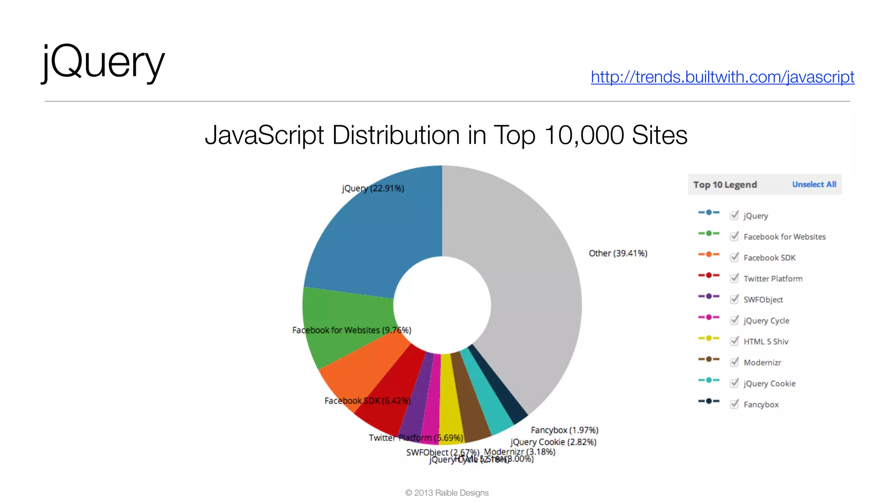Uncheck the Facebook for Websites checkbox
Screen dimensions: 894x503
735,236
